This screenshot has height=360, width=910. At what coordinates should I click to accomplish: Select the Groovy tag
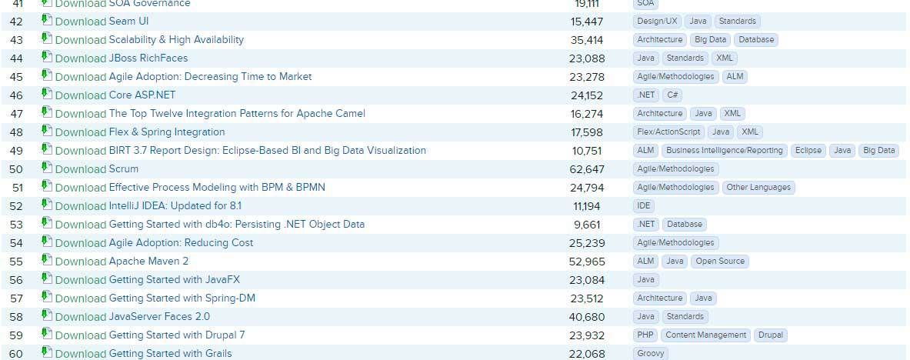(x=651, y=354)
